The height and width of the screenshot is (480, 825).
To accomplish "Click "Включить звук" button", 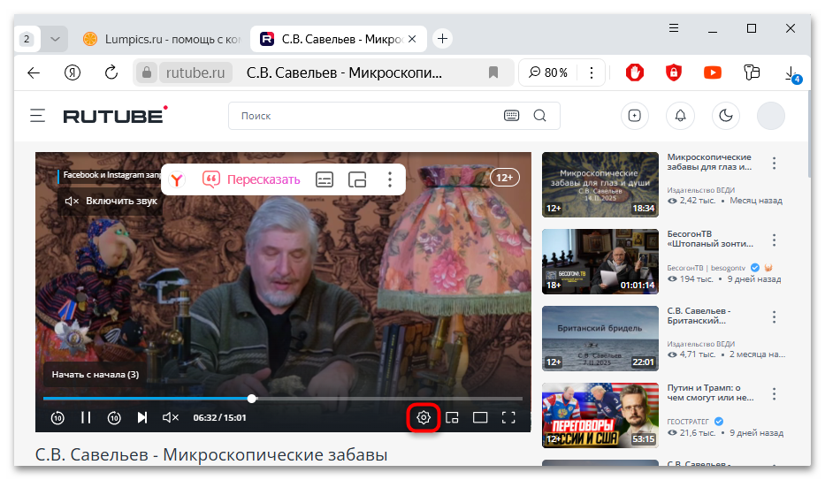I will (111, 201).
